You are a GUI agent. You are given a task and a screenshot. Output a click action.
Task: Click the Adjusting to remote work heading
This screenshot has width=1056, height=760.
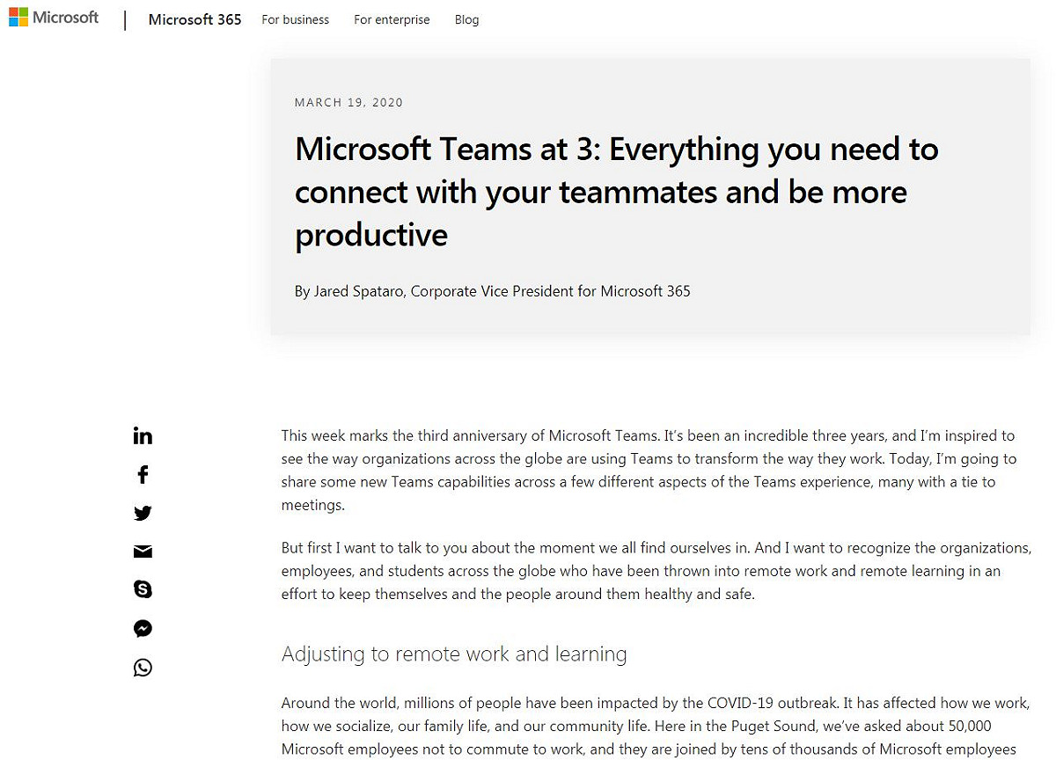(x=454, y=654)
